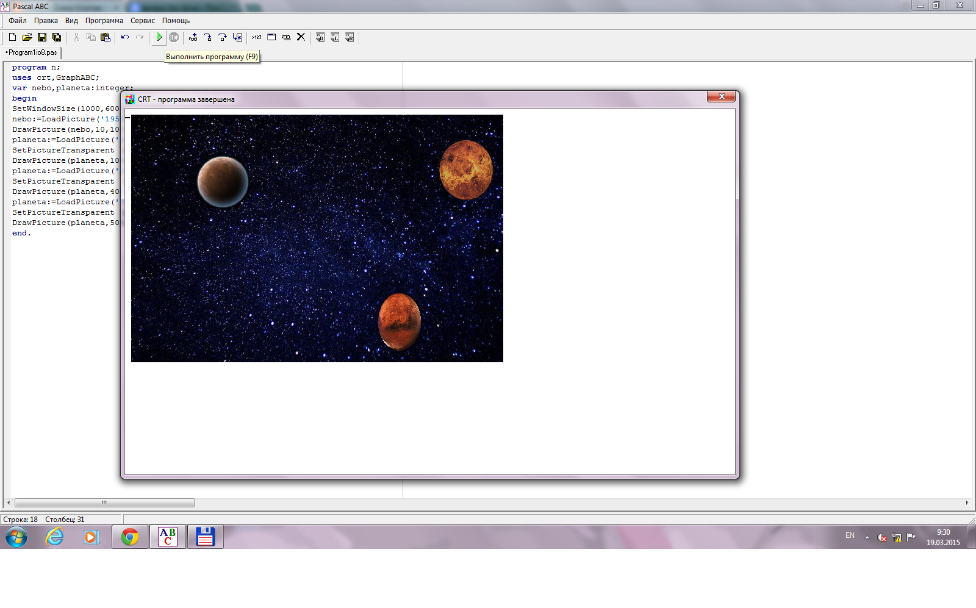Open the Сервис menu
Screen dimensions: 976x608
pos(143,21)
